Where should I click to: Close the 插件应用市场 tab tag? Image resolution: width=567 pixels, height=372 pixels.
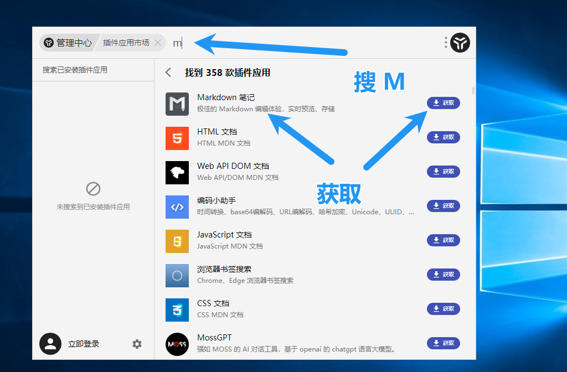pyautogui.click(x=158, y=43)
